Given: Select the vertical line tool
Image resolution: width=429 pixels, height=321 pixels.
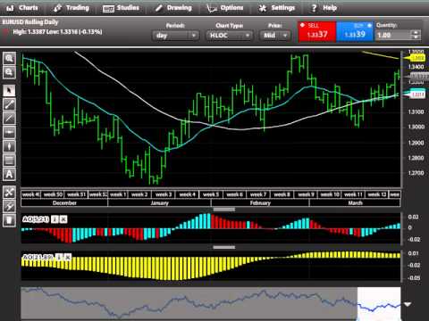Looking at the screenshot, I should click(x=9, y=146).
